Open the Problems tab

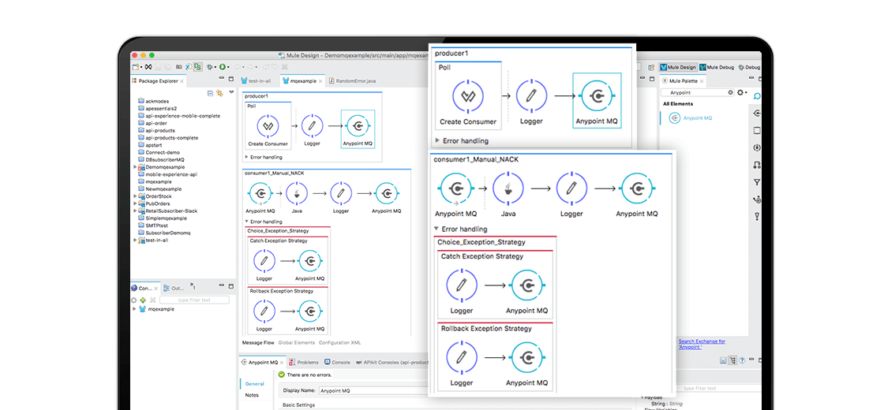[304, 363]
